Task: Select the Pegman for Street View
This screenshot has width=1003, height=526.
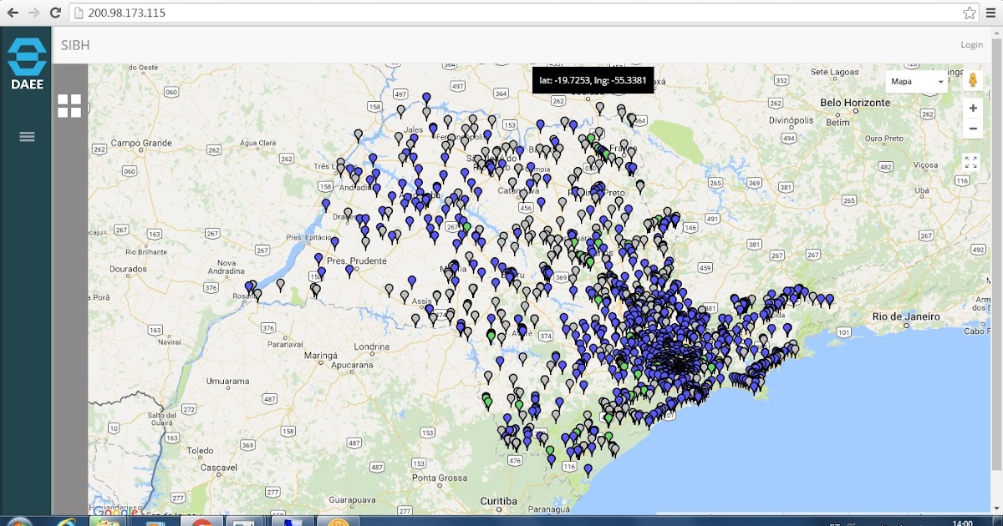Action: click(x=973, y=81)
